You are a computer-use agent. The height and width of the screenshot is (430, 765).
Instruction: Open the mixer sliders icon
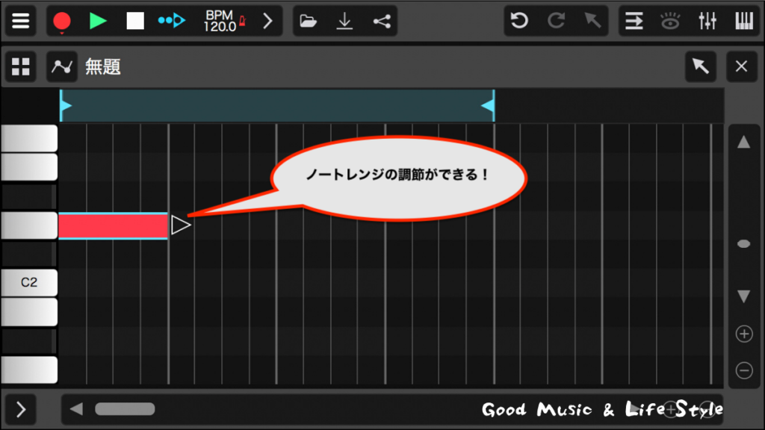(707, 21)
